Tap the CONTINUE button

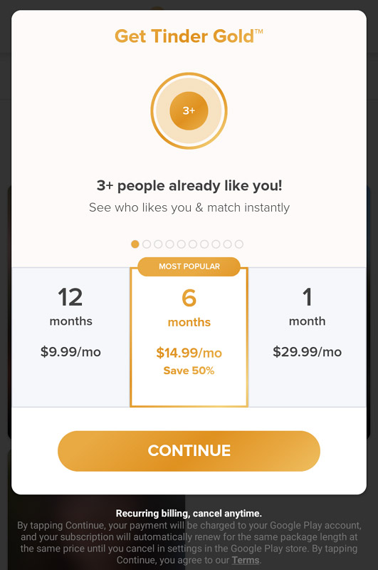tap(189, 451)
